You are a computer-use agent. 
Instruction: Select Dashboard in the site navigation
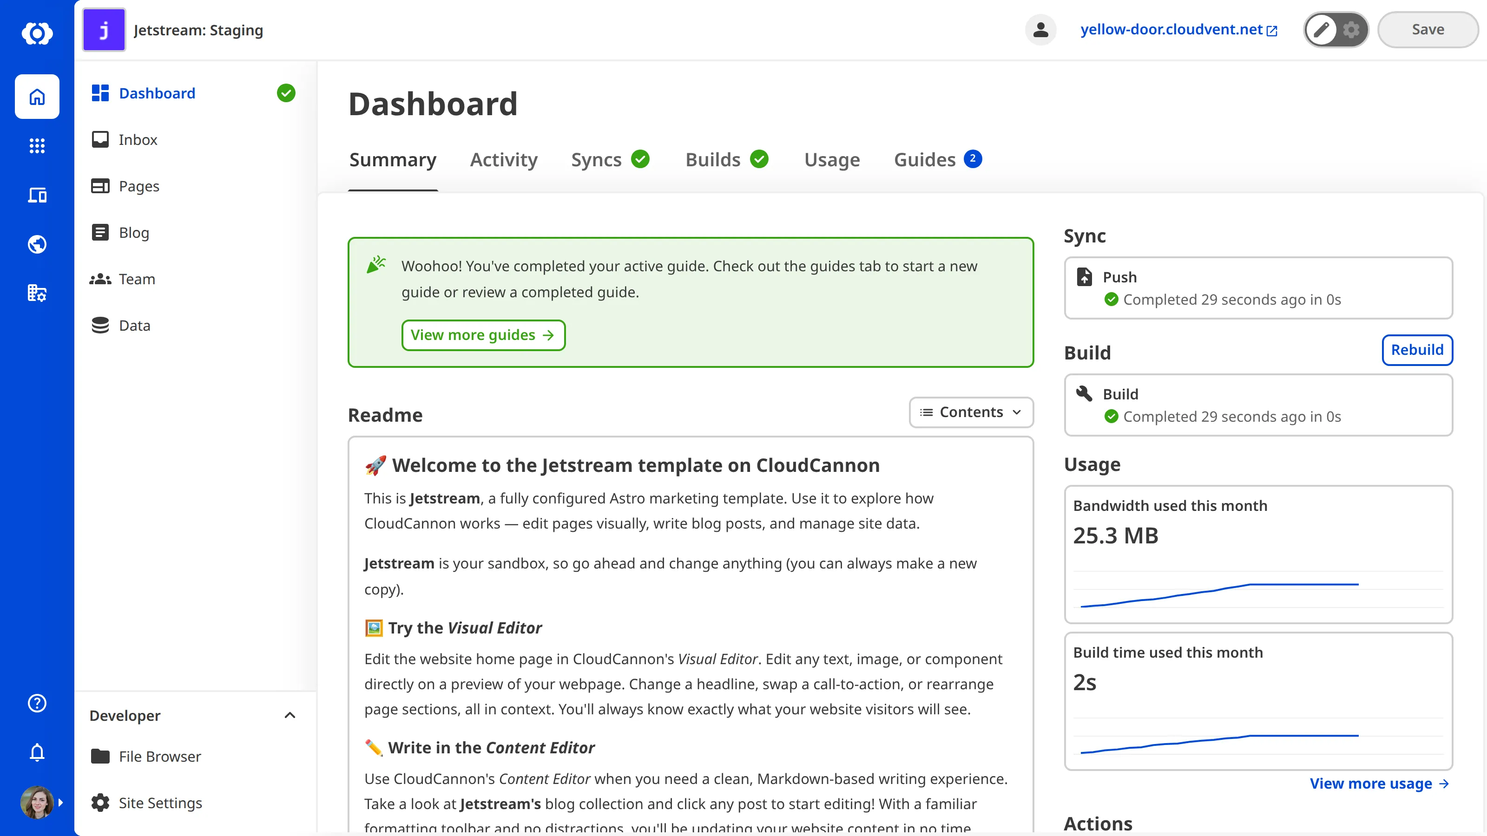(193, 93)
